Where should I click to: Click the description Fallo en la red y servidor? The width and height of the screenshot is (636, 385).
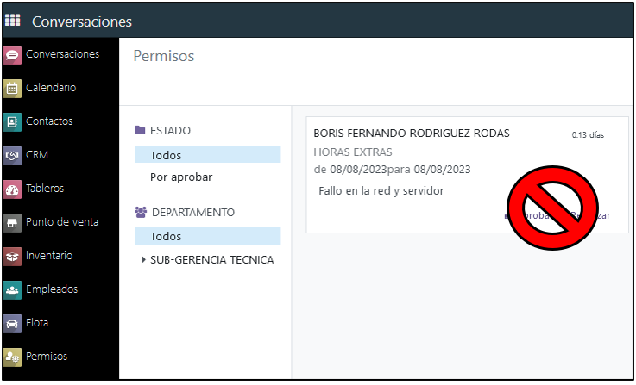click(381, 190)
